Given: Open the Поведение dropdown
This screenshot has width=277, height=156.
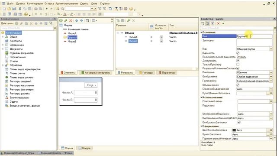Looking at the screenshot, I should pyautogui.click(x=271, y=72).
